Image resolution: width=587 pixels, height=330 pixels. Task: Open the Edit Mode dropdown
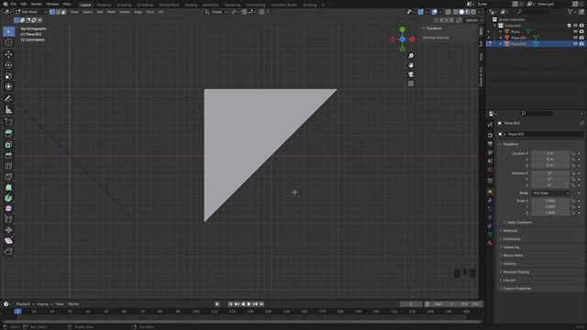tap(30, 12)
